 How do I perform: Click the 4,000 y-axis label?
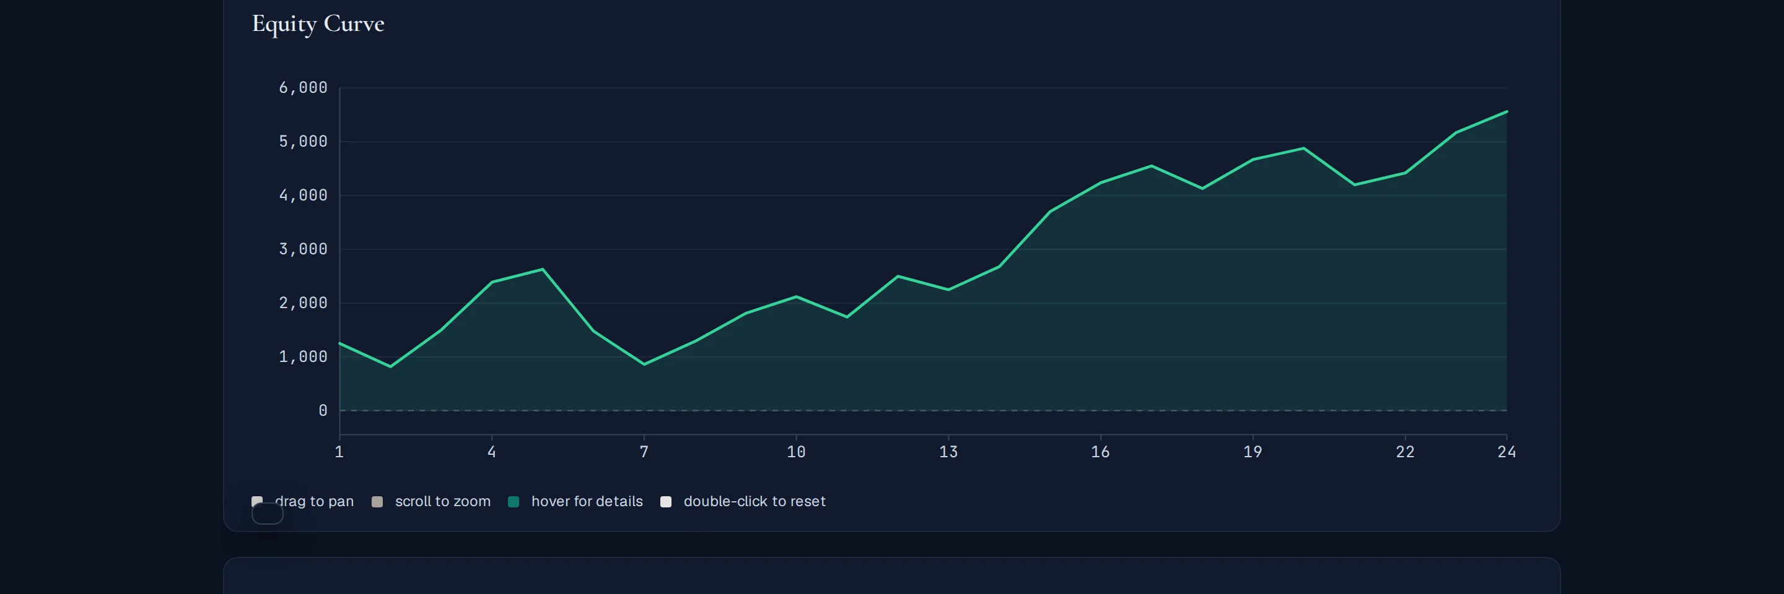coord(303,196)
